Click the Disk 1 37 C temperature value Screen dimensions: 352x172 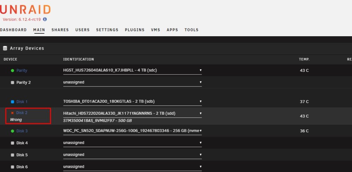point(304,102)
